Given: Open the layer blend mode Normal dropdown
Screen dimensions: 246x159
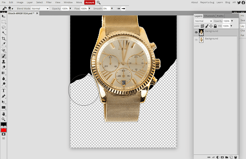Looking at the screenshot, I should tap(203, 21).
